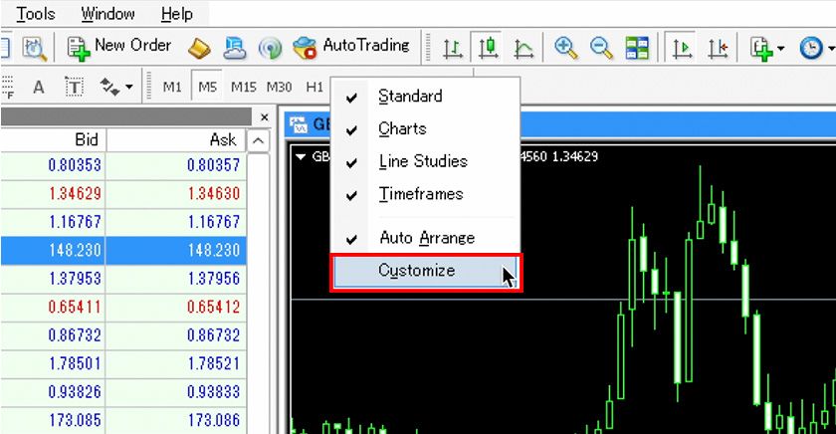Toggle the AutoTrading button

pyautogui.click(x=351, y=47)
